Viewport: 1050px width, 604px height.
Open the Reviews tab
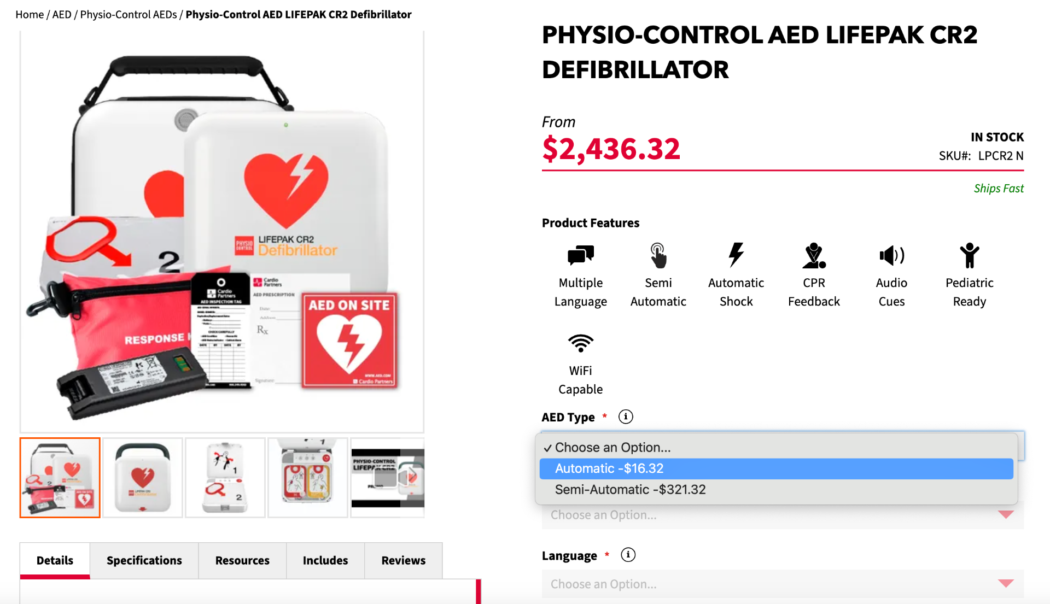pos(404,561)
